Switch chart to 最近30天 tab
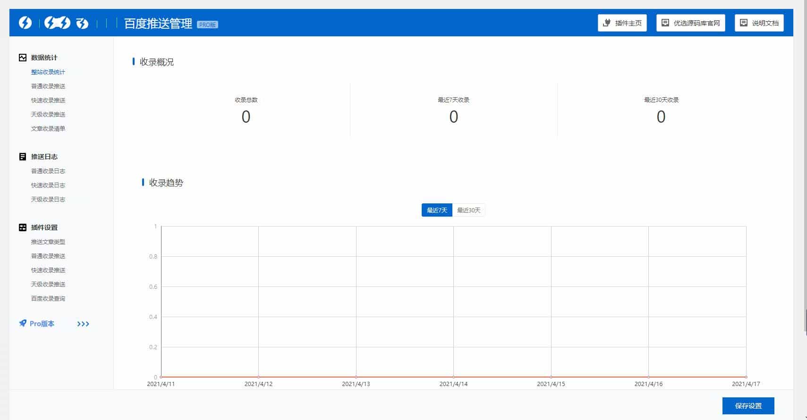Viewport: 807px width, 420px height. [468, 210]
